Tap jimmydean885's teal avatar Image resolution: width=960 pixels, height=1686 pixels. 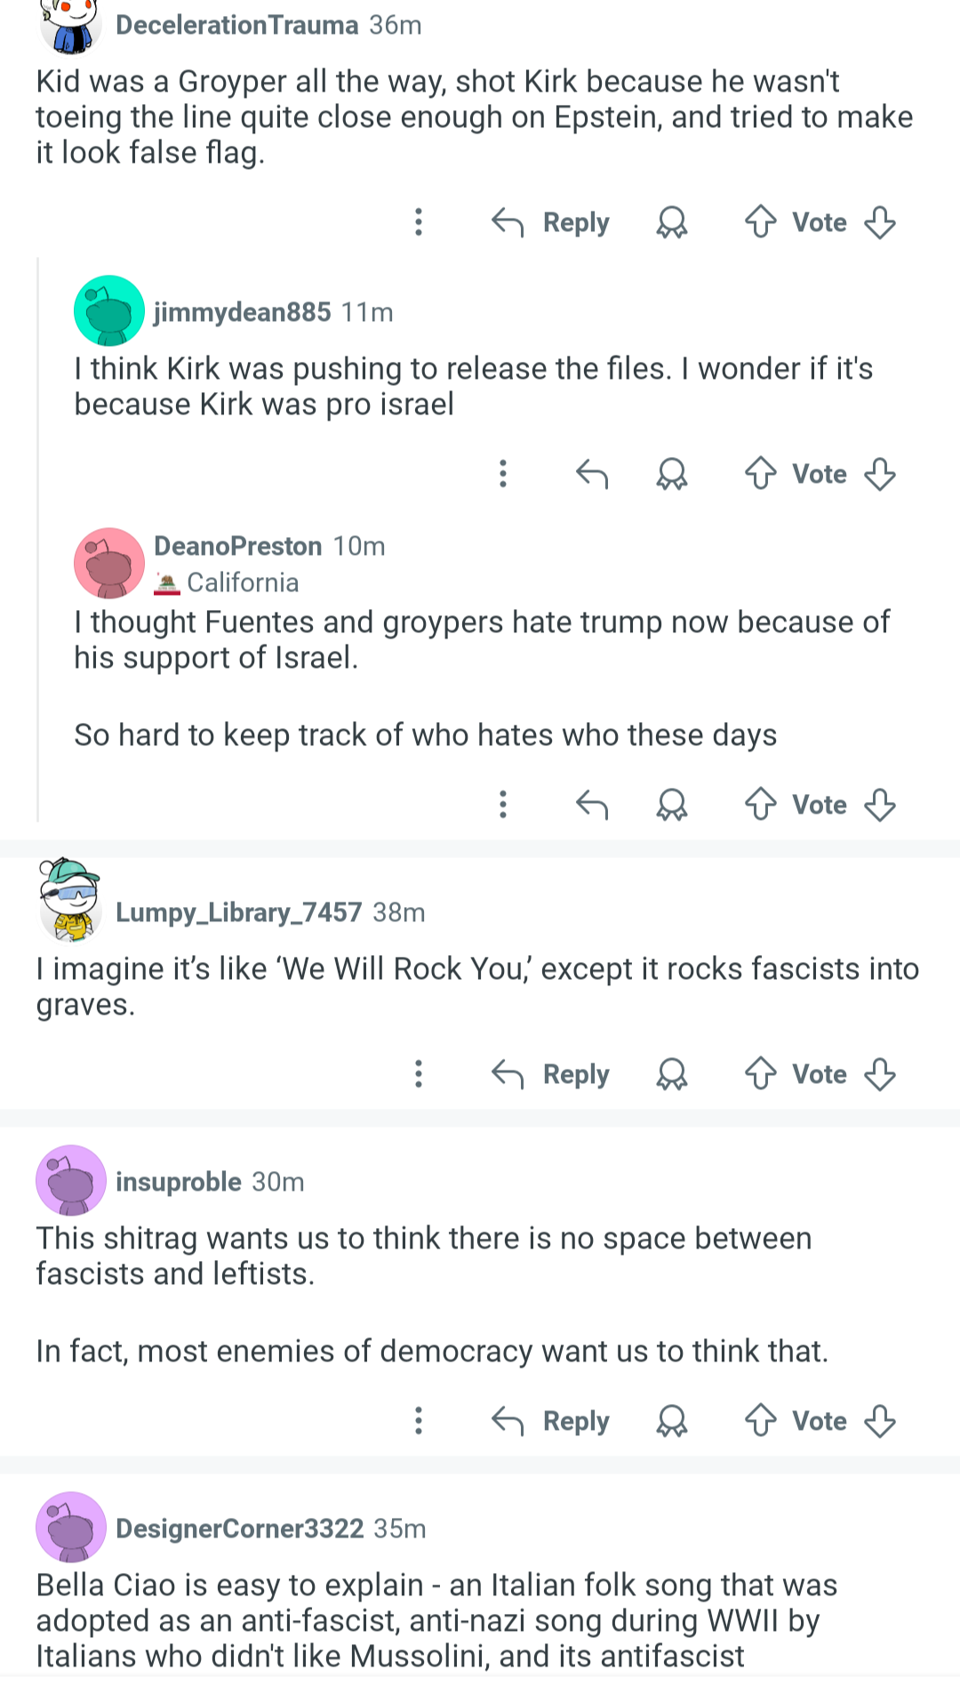[108, 311]
